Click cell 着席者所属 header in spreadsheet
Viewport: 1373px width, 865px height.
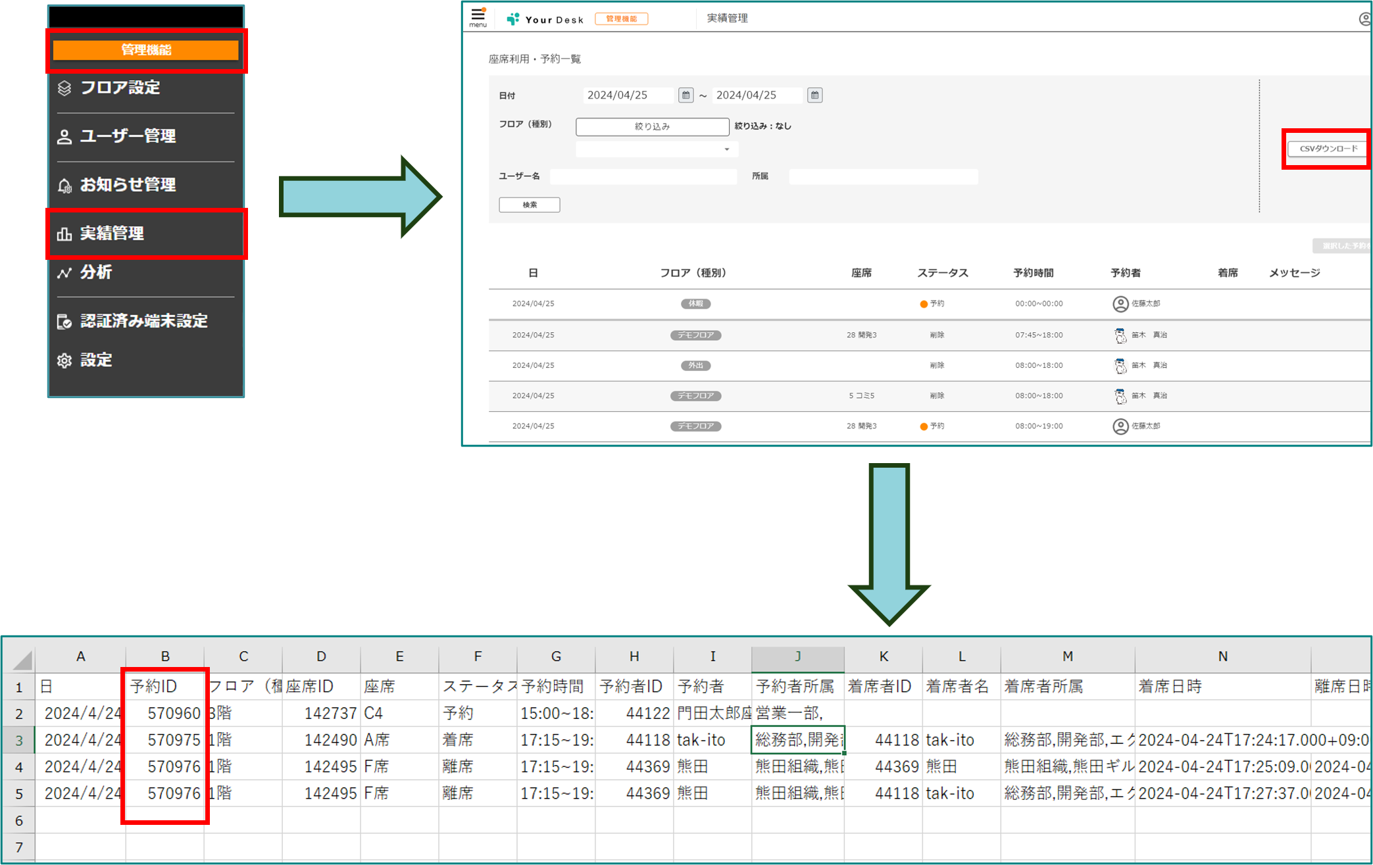point(1068,687)
